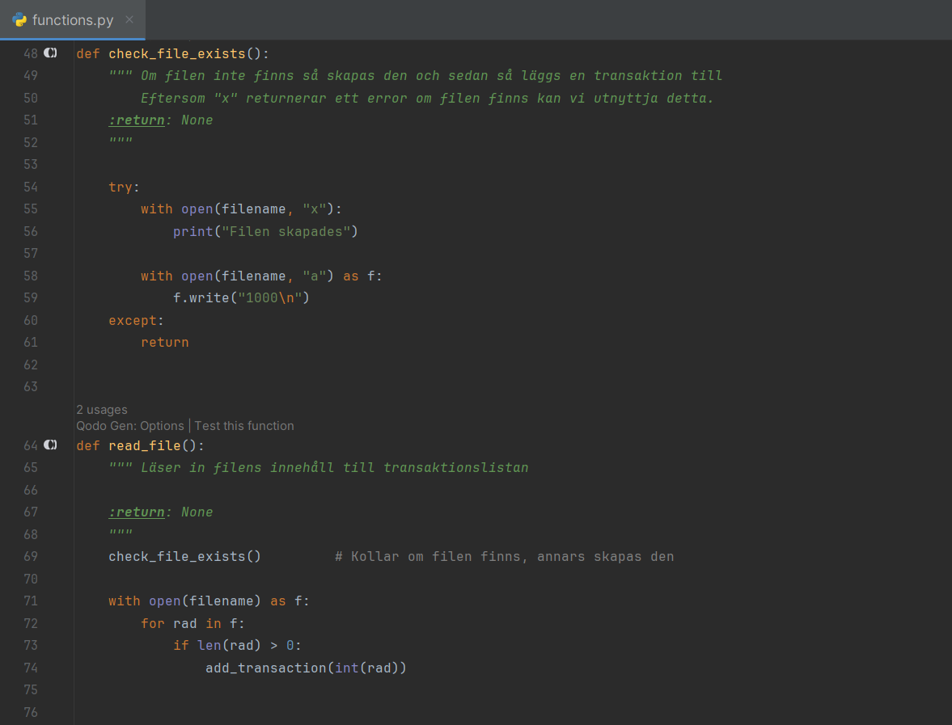Click the add_transaction call on line 74

[x=265, y=668]
